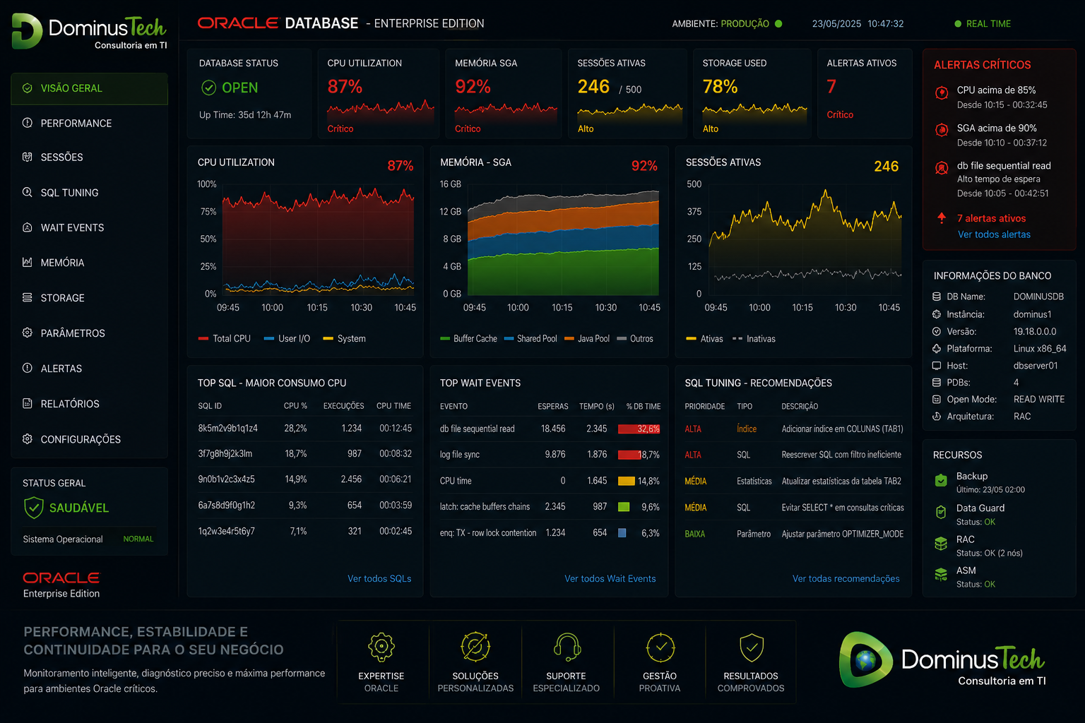Click the Storage sidebar icon
Image resolution: width=1085 pixels, height=723 pixels.
click(x=28, y=297)
